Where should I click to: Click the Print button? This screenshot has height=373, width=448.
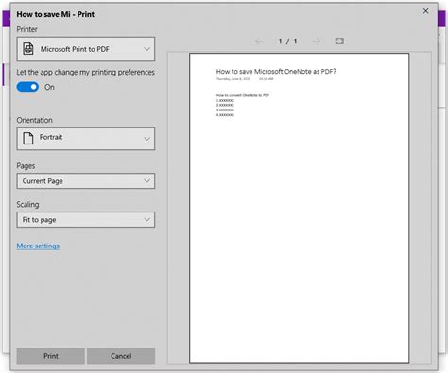pyautogui.click(x=51, y=356)
